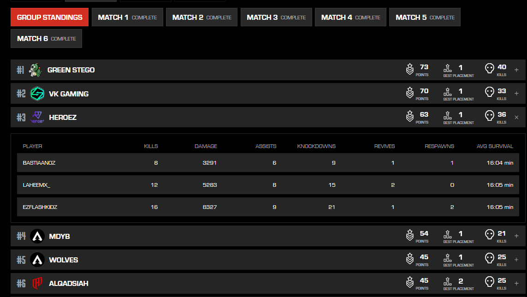Click the Green Stego dinosaur logo
The image size is (527, 297).
point(36,70)
